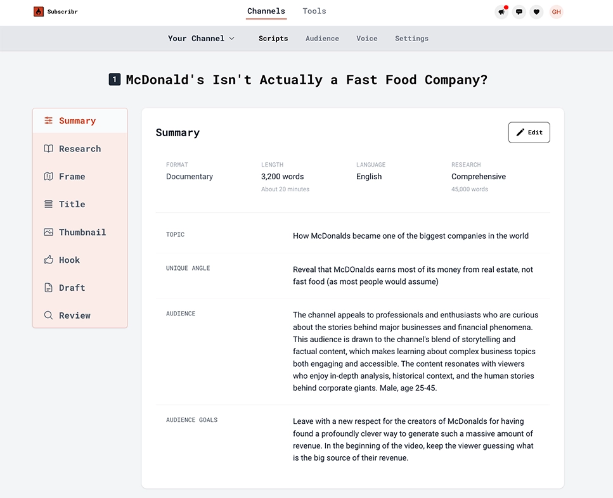Click the heart favorites icon
The width and height of the screenshot is (613, 498).
536,11
